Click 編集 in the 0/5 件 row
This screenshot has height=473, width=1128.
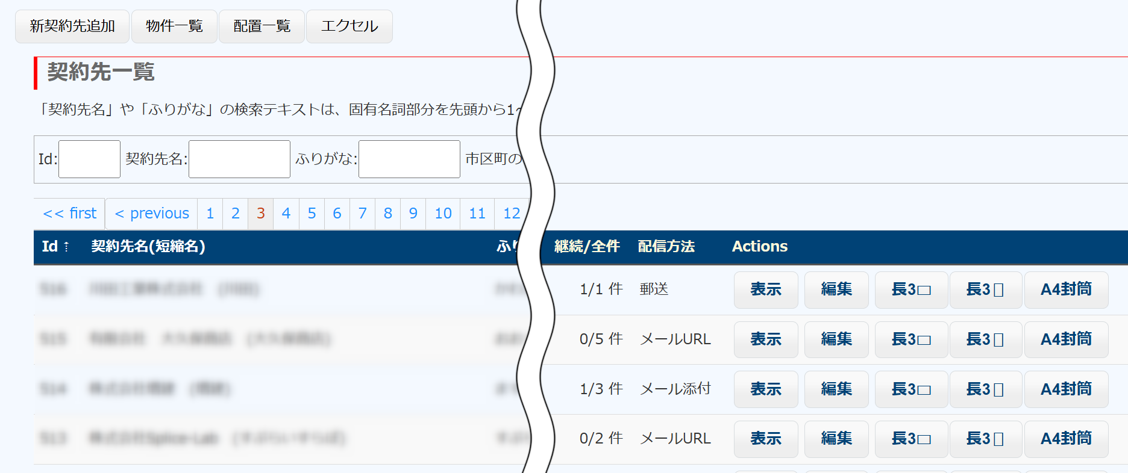pyautogui.click(x=836, y=339)
